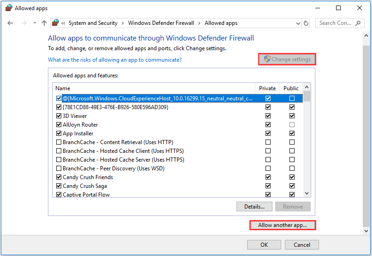Screen dimensions: 372x256
Task: Click apps list scroll down arrow
Action: [x=307, y=193]
